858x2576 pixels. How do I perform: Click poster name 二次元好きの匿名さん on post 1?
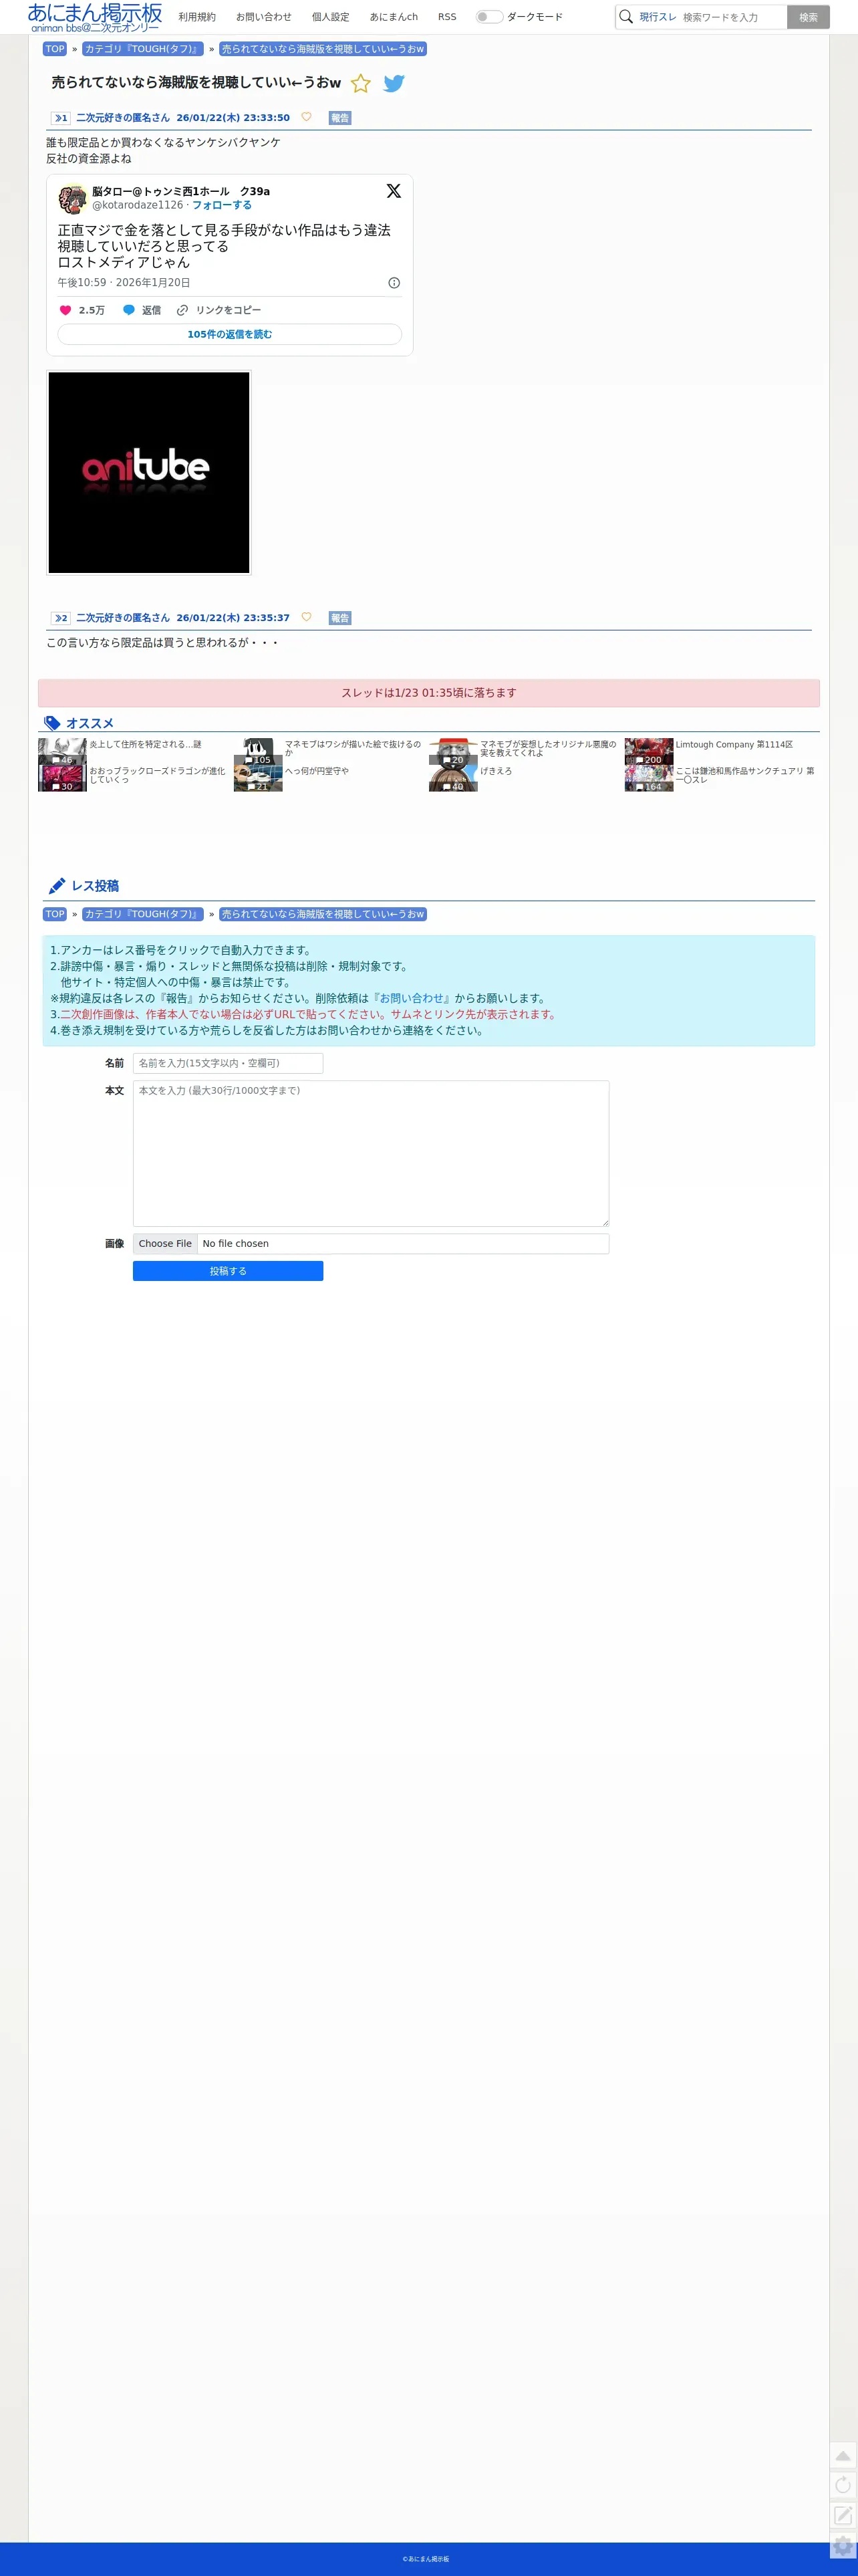123,118
